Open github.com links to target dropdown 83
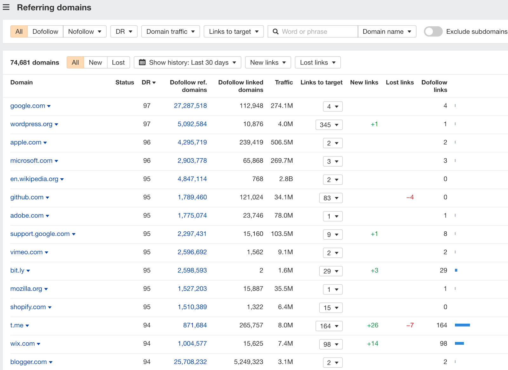 pyautogui.click(x=331, y=198)
